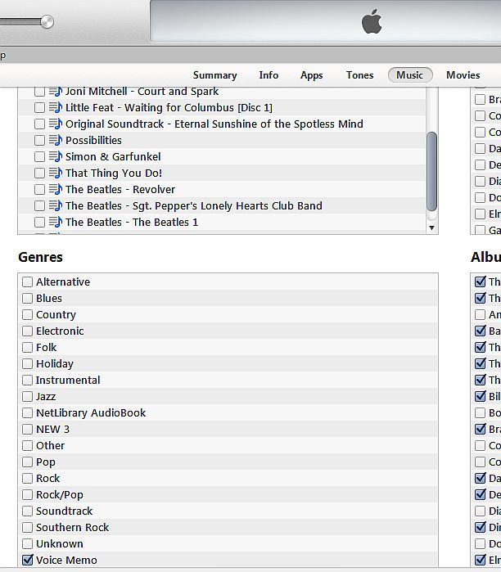Image resolution: width=501 pixels, height=572 pixels.
Task: Enable the NEW 3 genre checkbox
Action: pos(27,430)
